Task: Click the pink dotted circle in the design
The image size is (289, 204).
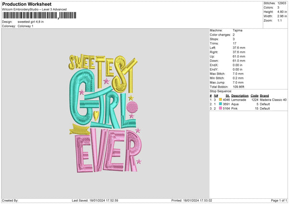Action: [134, 107]
